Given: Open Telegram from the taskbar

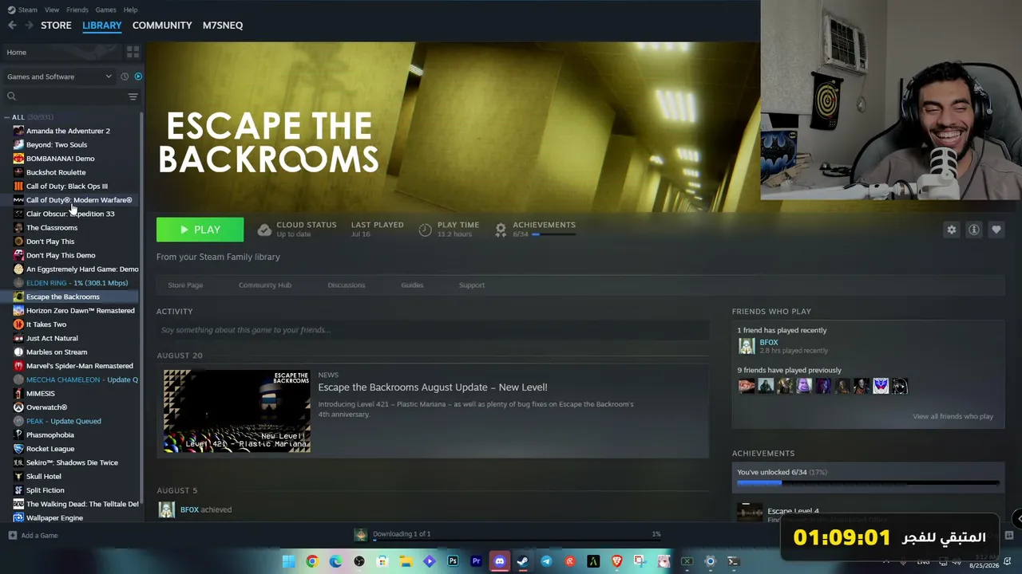Looking at the screenshot, I should (x=546, y=561).
